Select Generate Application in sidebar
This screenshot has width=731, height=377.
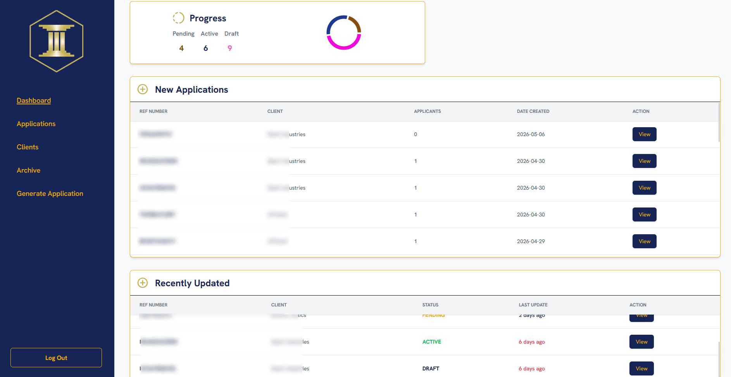pyautogui.click(x=50, y=194)
